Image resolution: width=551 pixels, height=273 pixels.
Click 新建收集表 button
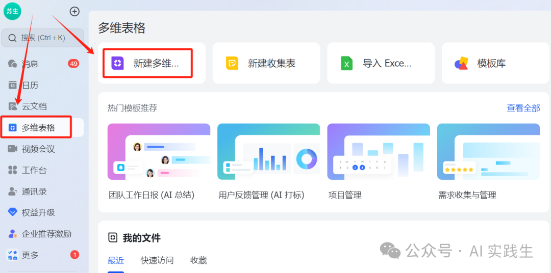coord(266,63)
